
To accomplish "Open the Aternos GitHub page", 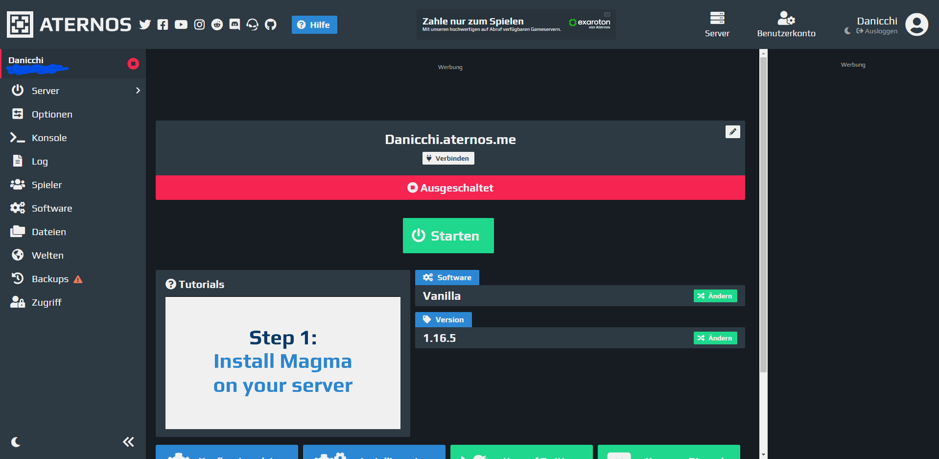I will pos(271,24).
